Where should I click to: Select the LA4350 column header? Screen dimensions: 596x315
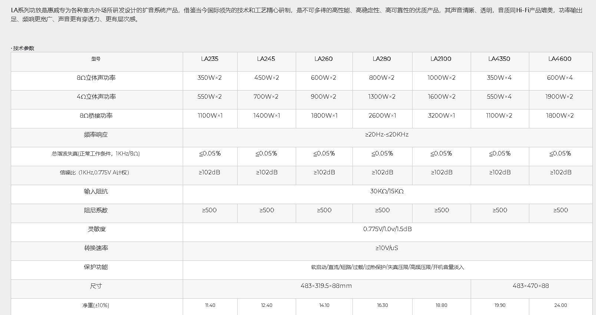pos(499,59)
